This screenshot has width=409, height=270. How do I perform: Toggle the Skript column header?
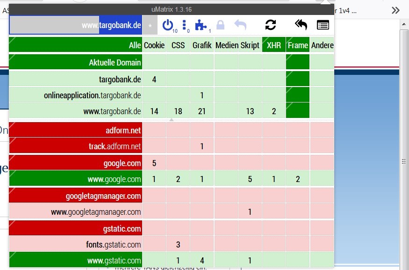pos(250,45)
